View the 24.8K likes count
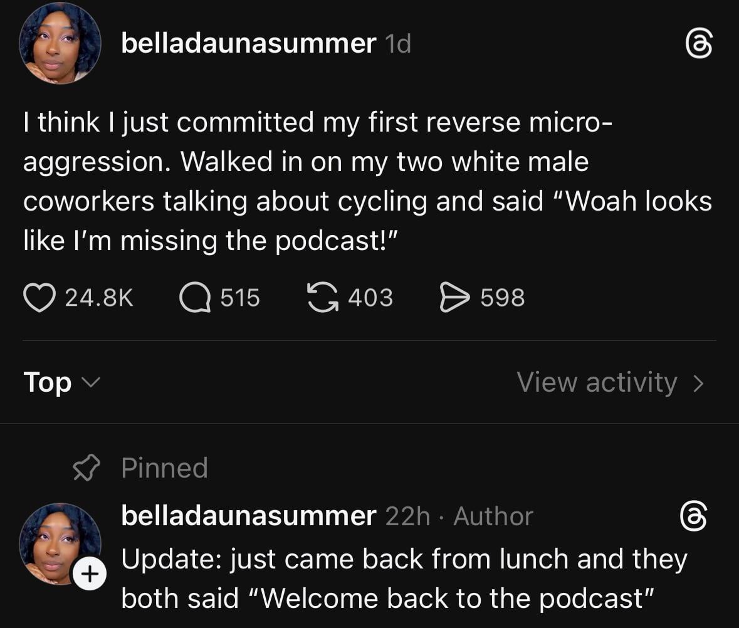 coord(99,298)
